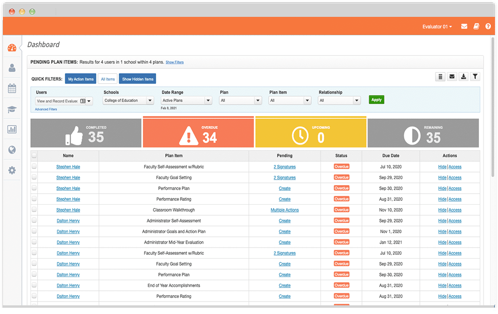Open the calendar icon in the sidebar
The image size is (498, 314).
12,88
